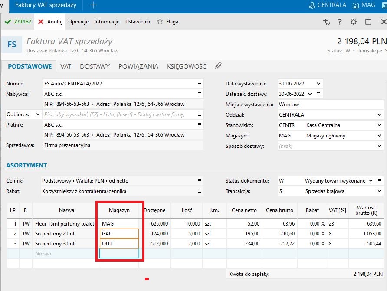The image size is (387, 291).
Task: Open the Magazyn główny dropdown
Action: [x=379, y=136]
